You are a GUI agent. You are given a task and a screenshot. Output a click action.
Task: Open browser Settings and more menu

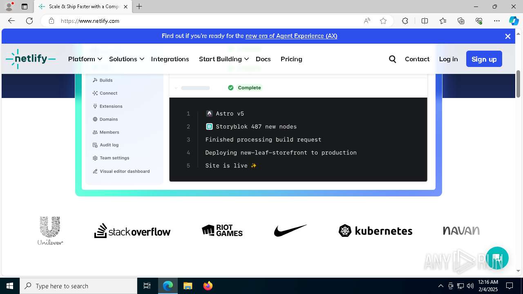coord(497,21)
